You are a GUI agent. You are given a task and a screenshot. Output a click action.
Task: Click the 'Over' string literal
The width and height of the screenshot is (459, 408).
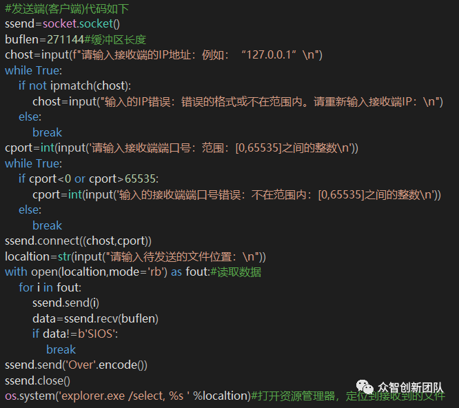pos(81,365)
